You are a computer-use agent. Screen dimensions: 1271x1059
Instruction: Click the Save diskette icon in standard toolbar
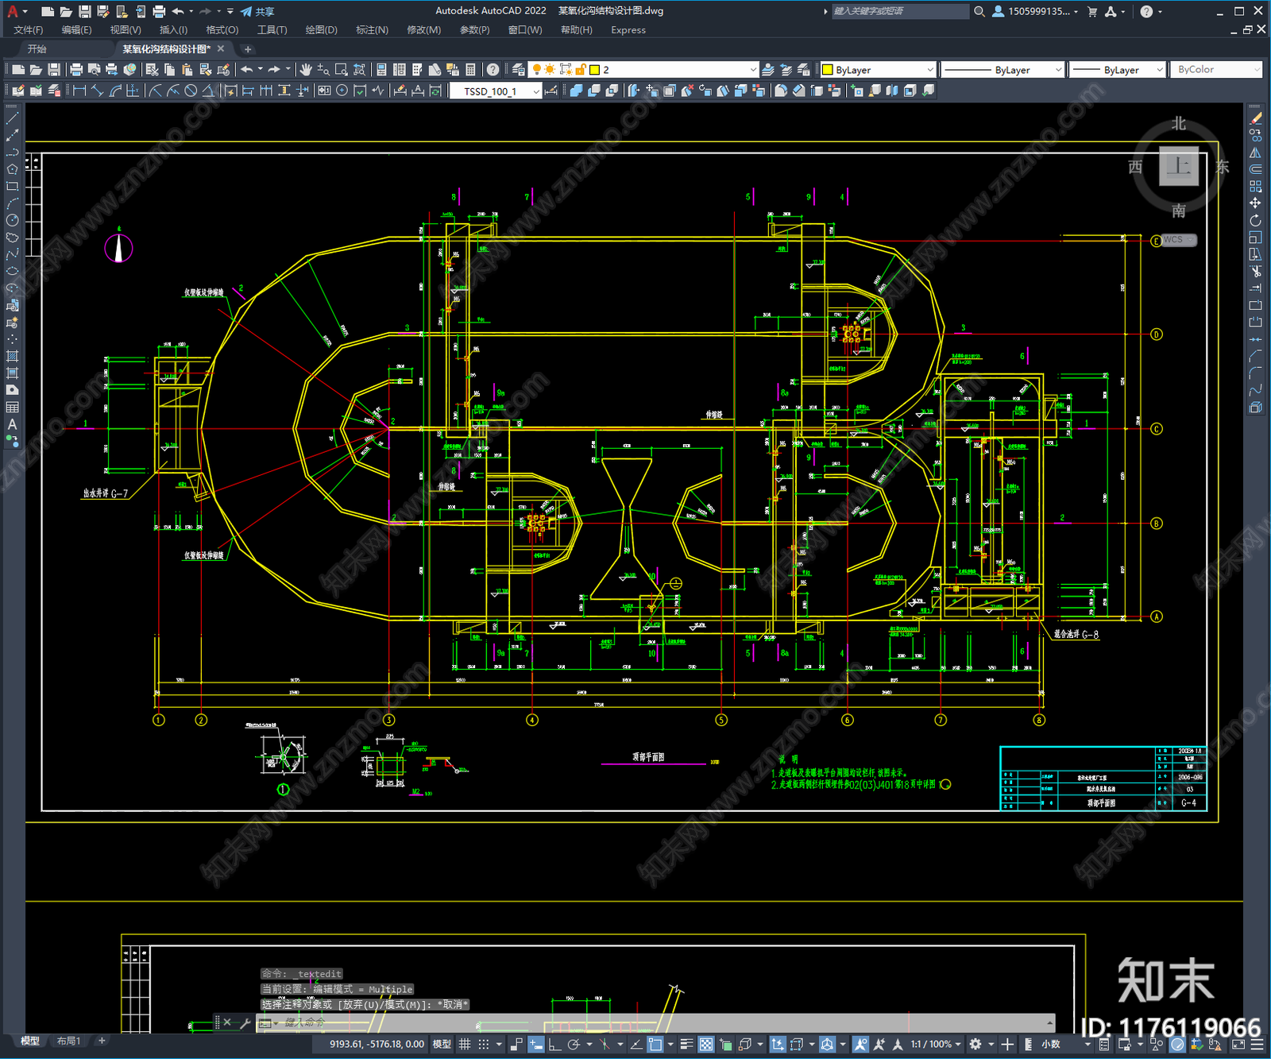(53, 70)
